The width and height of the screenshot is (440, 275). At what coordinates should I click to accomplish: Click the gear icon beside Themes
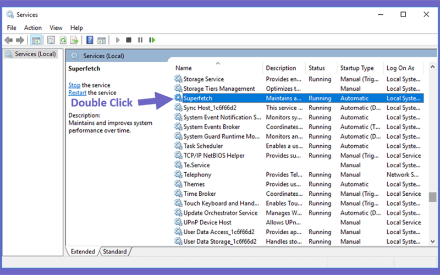pyautogui.click(x=178, y=184)
